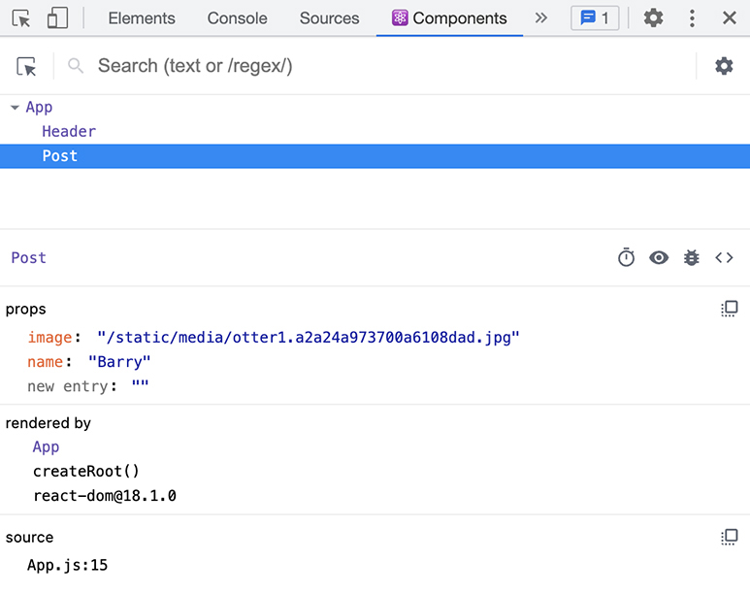Open the Sources tab

329,18
